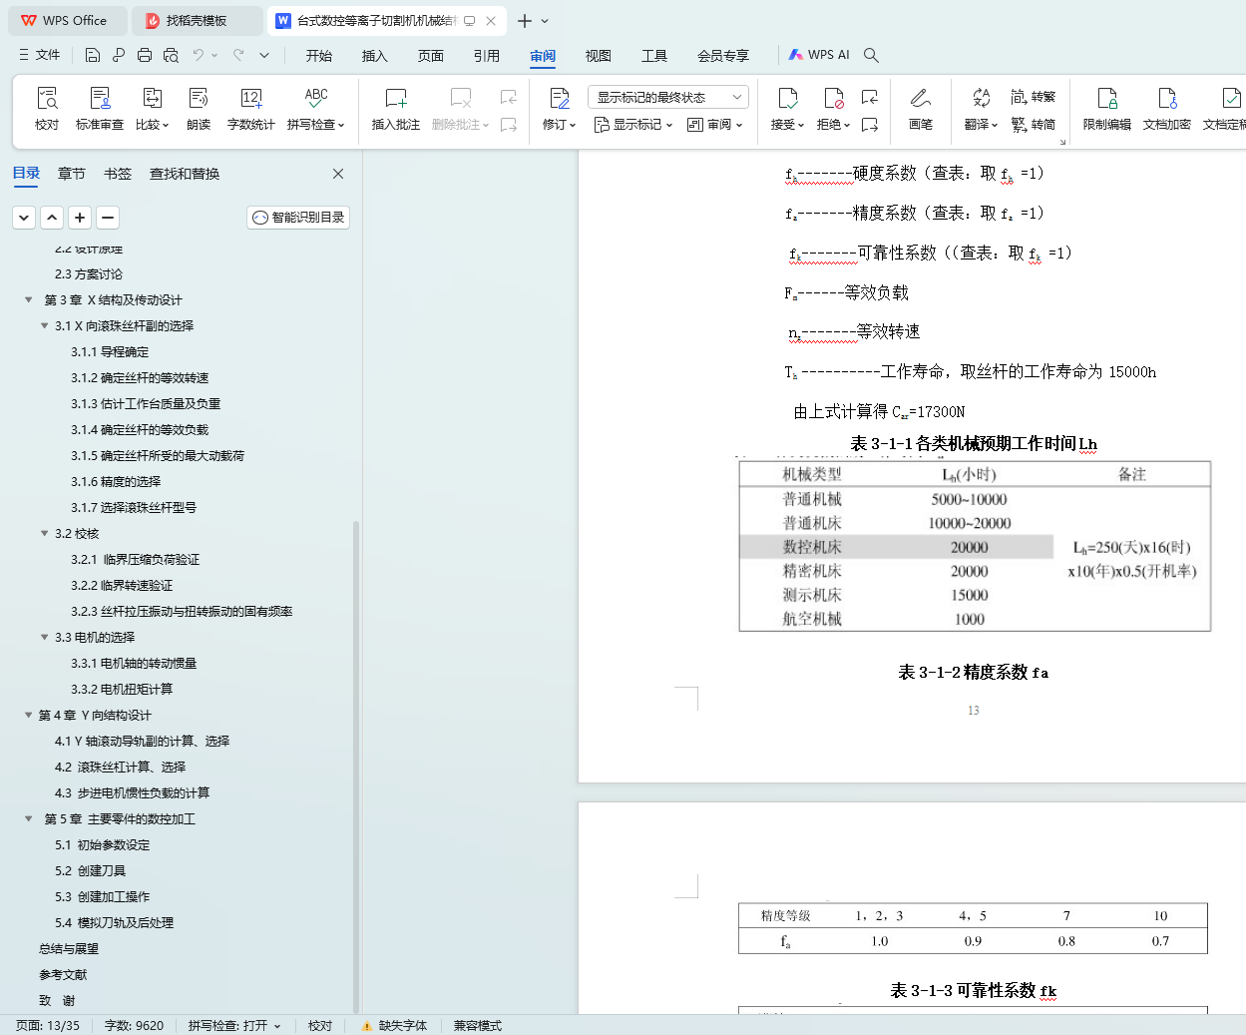Switch to the 插入 ribbon tab
Image resolution: width=1246 pixels, height=1035 pixels.
click(375, 56)
